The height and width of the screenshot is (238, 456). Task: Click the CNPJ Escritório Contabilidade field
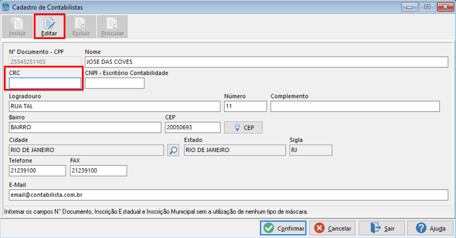(115, 83)
